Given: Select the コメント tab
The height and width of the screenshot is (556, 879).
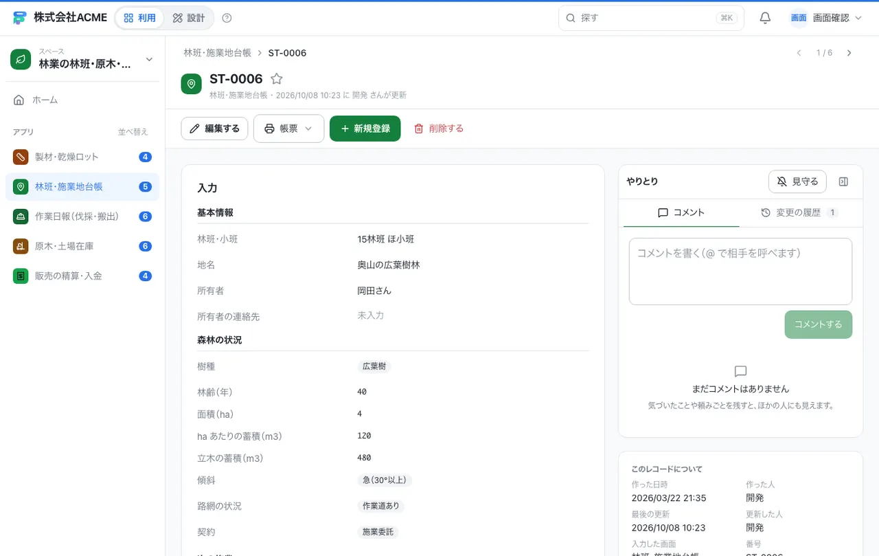Looking at the screenshot, I should click(681, 212).
